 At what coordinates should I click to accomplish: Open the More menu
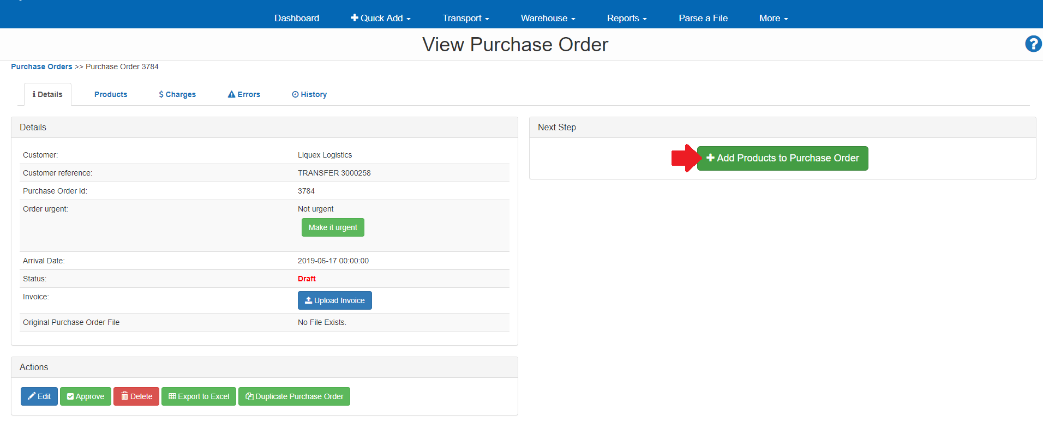pos(773,18)
